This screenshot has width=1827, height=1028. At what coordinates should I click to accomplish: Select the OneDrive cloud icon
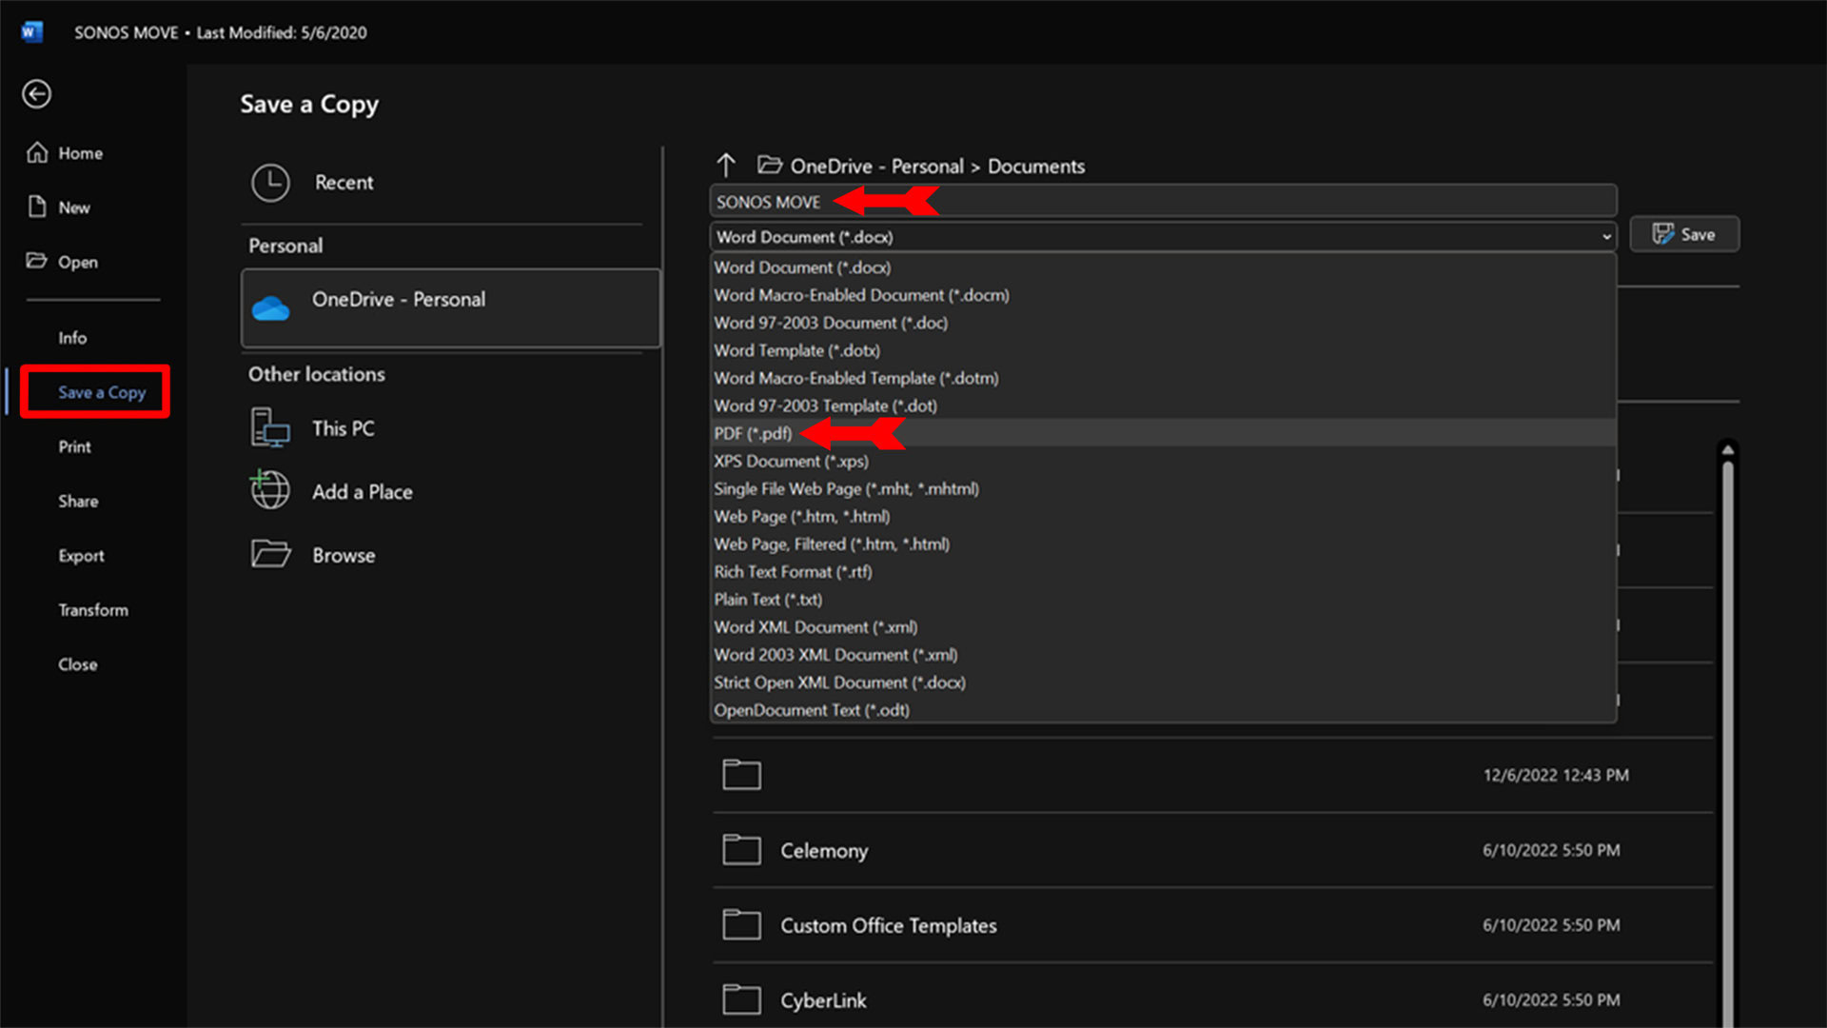[x=271, y=307]
